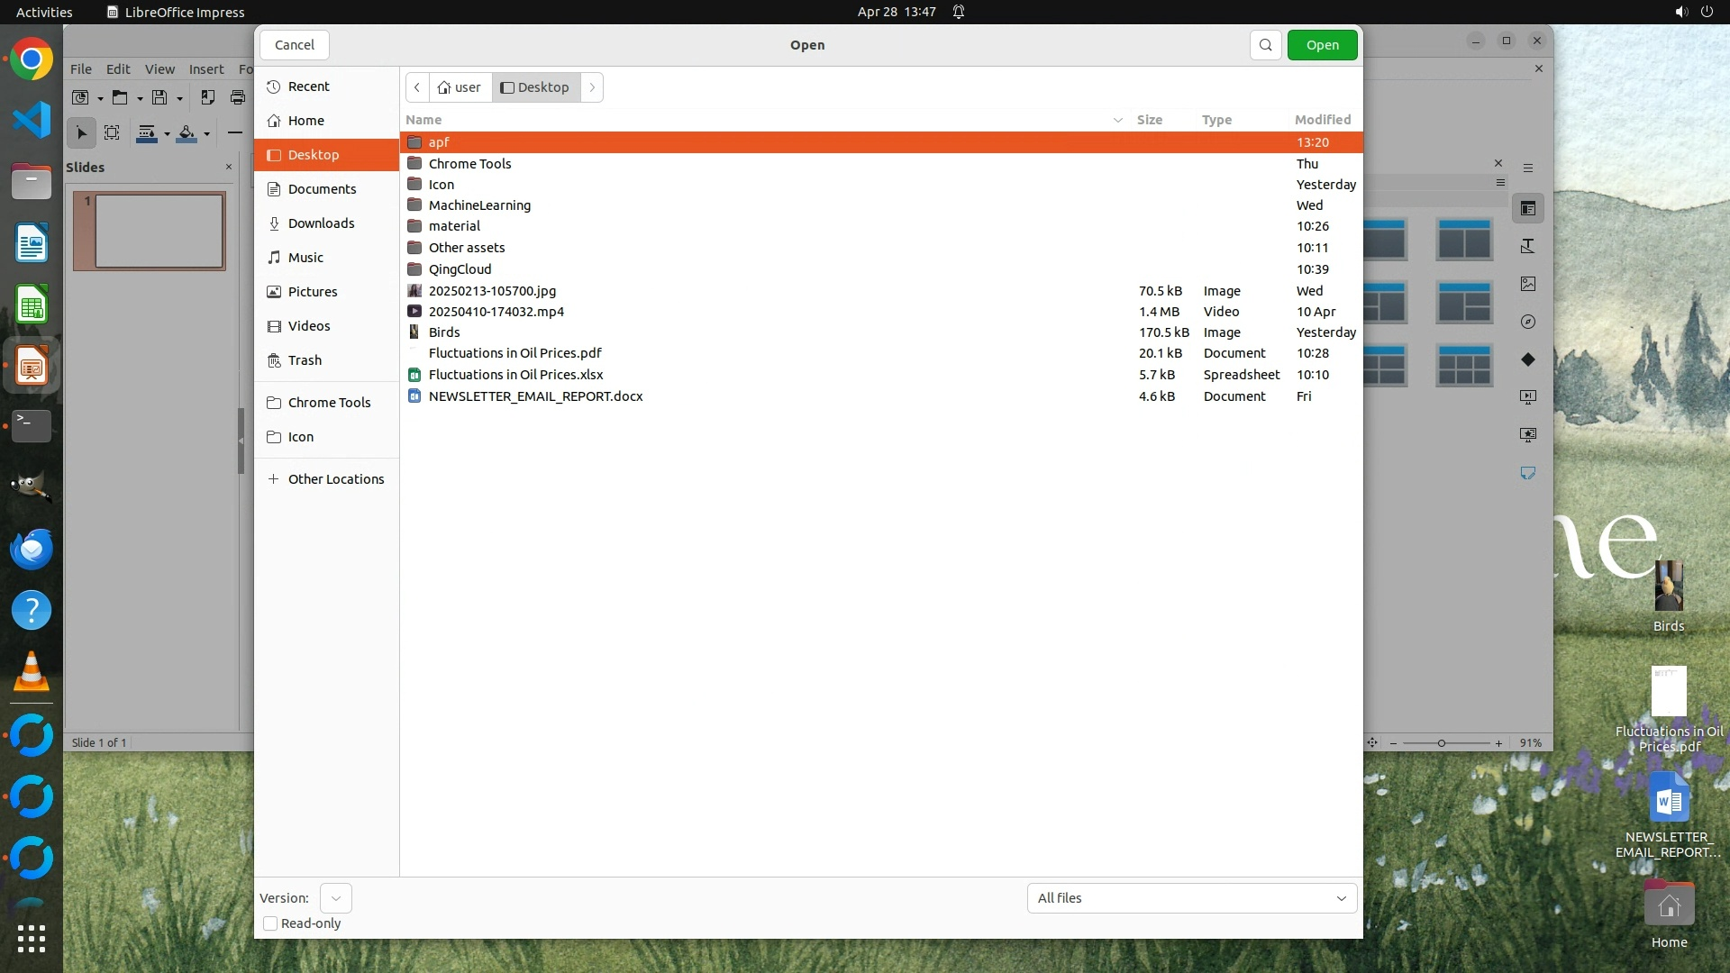Select Downloads in places sidebar
This screenshot has height=973, width=1730.
coord(321,223)
